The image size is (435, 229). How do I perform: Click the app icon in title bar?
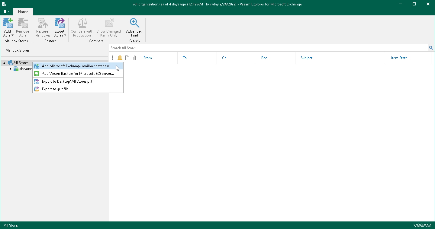4,4
